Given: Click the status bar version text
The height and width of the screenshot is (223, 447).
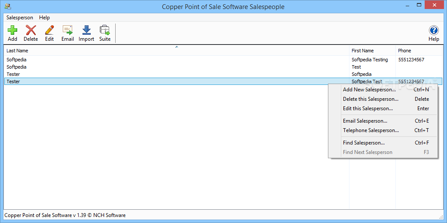Looking at the screenshot, I should [65, 215].
